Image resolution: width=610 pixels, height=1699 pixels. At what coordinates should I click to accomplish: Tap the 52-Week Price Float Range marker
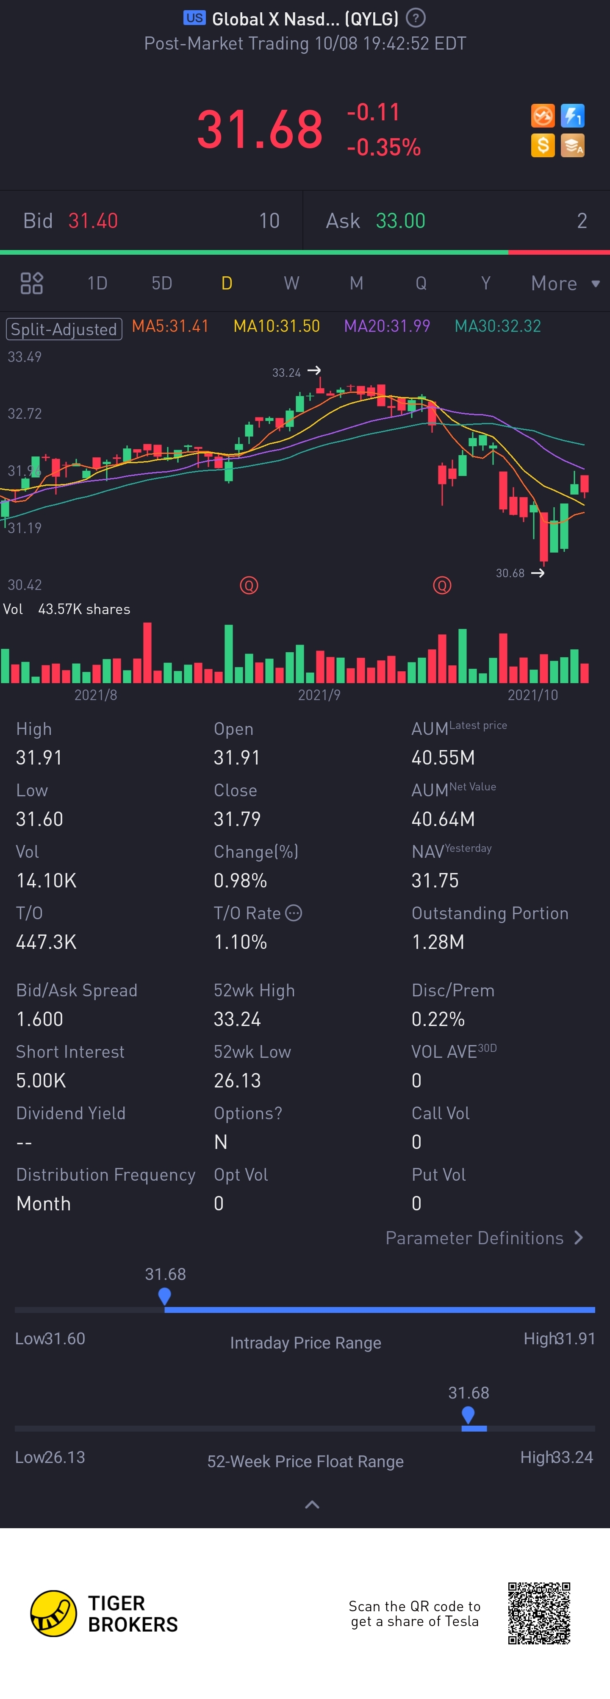[468, 1415]
